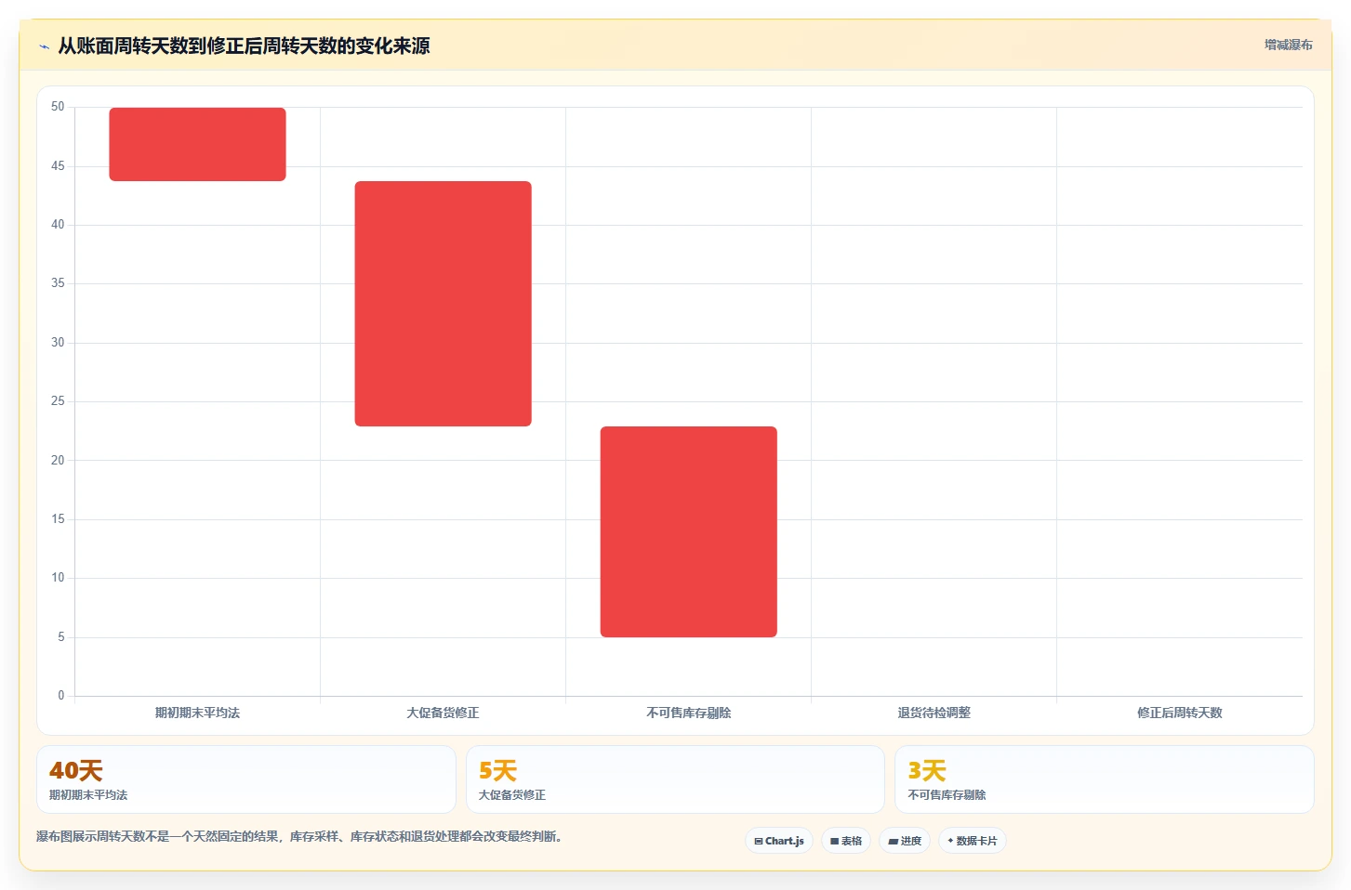Image resolution: width=1351 pixels, height=890 pixels.
Task: Click the y-axis value 50
Action: 58,107
